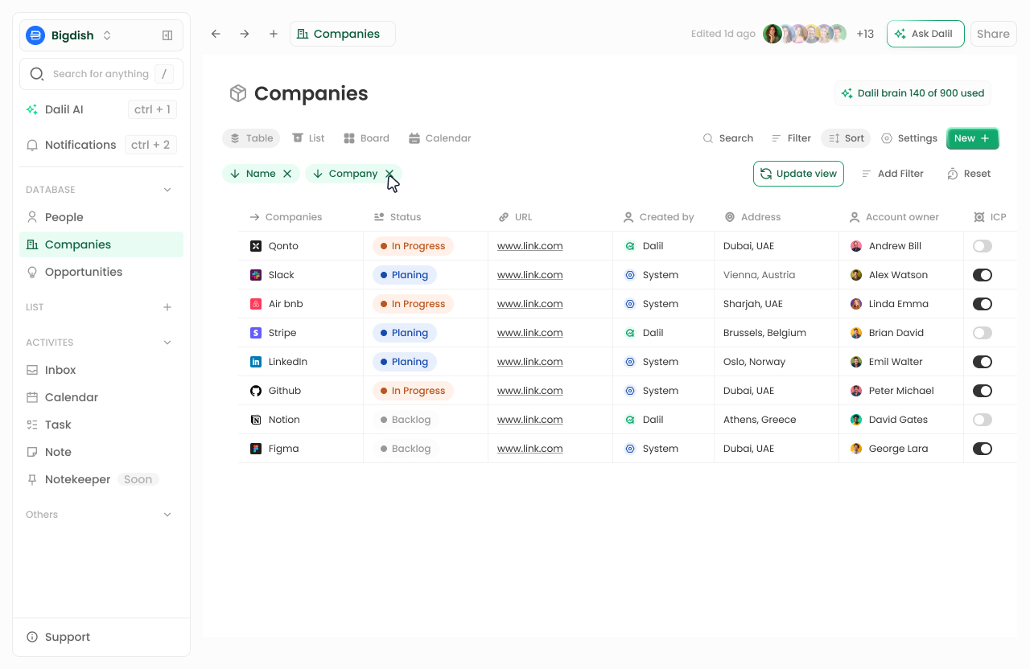Show the +13 collaborators
The image size is (1030, 669).
865,34
